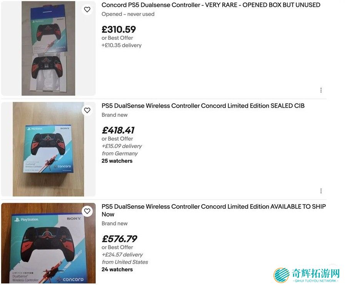Viewport: 345px width, 285px height.
Task: Click the 25 watchers label
Action: click(117, 161)
